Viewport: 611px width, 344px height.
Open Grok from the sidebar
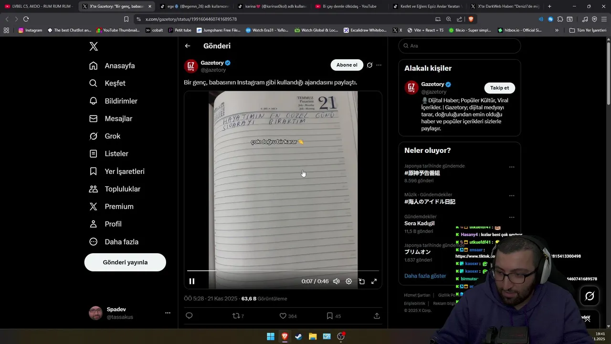tap(105, 136)
